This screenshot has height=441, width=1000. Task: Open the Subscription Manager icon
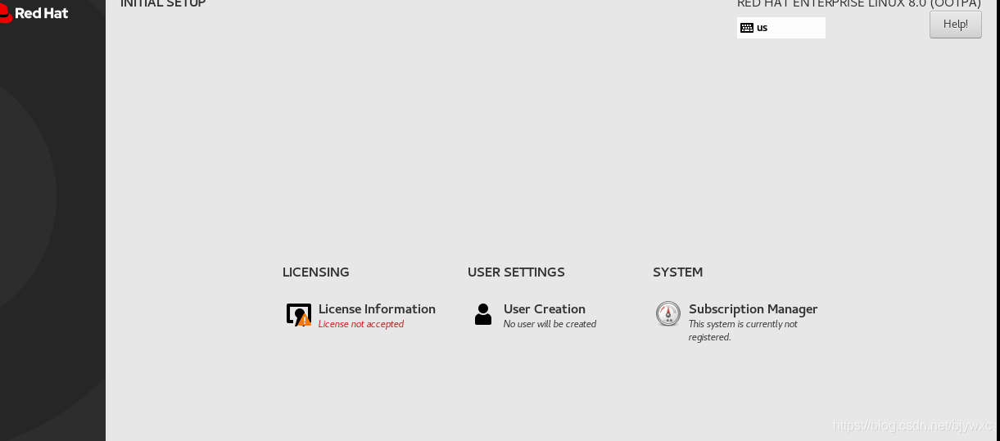668,314
